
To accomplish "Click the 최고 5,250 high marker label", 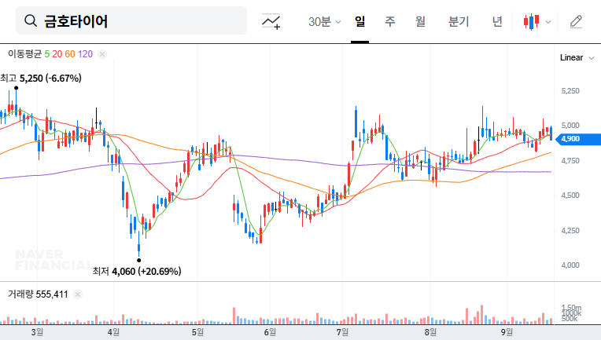I will click(x=41, y=79).
